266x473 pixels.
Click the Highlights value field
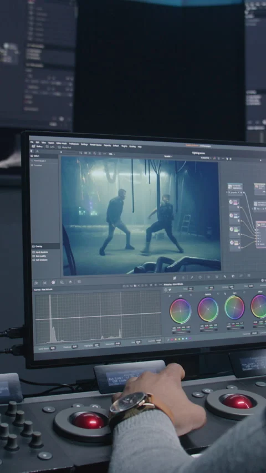tap(96, 345)
